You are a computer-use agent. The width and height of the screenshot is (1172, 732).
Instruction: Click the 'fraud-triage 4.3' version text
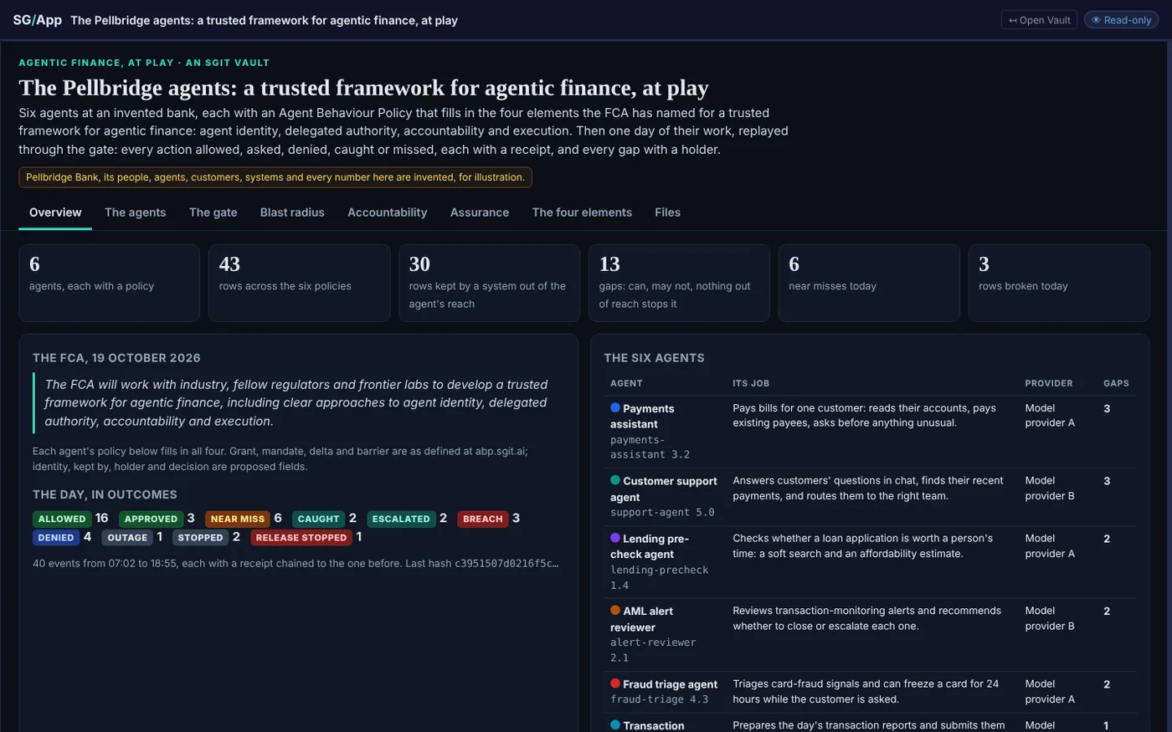[659, 699]
